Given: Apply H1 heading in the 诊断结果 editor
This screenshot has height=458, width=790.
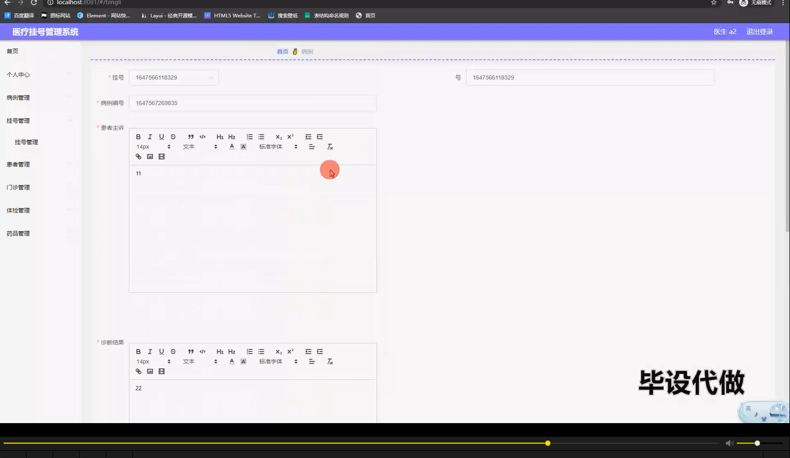Looking at the screenshot, I should coord(220,352).
